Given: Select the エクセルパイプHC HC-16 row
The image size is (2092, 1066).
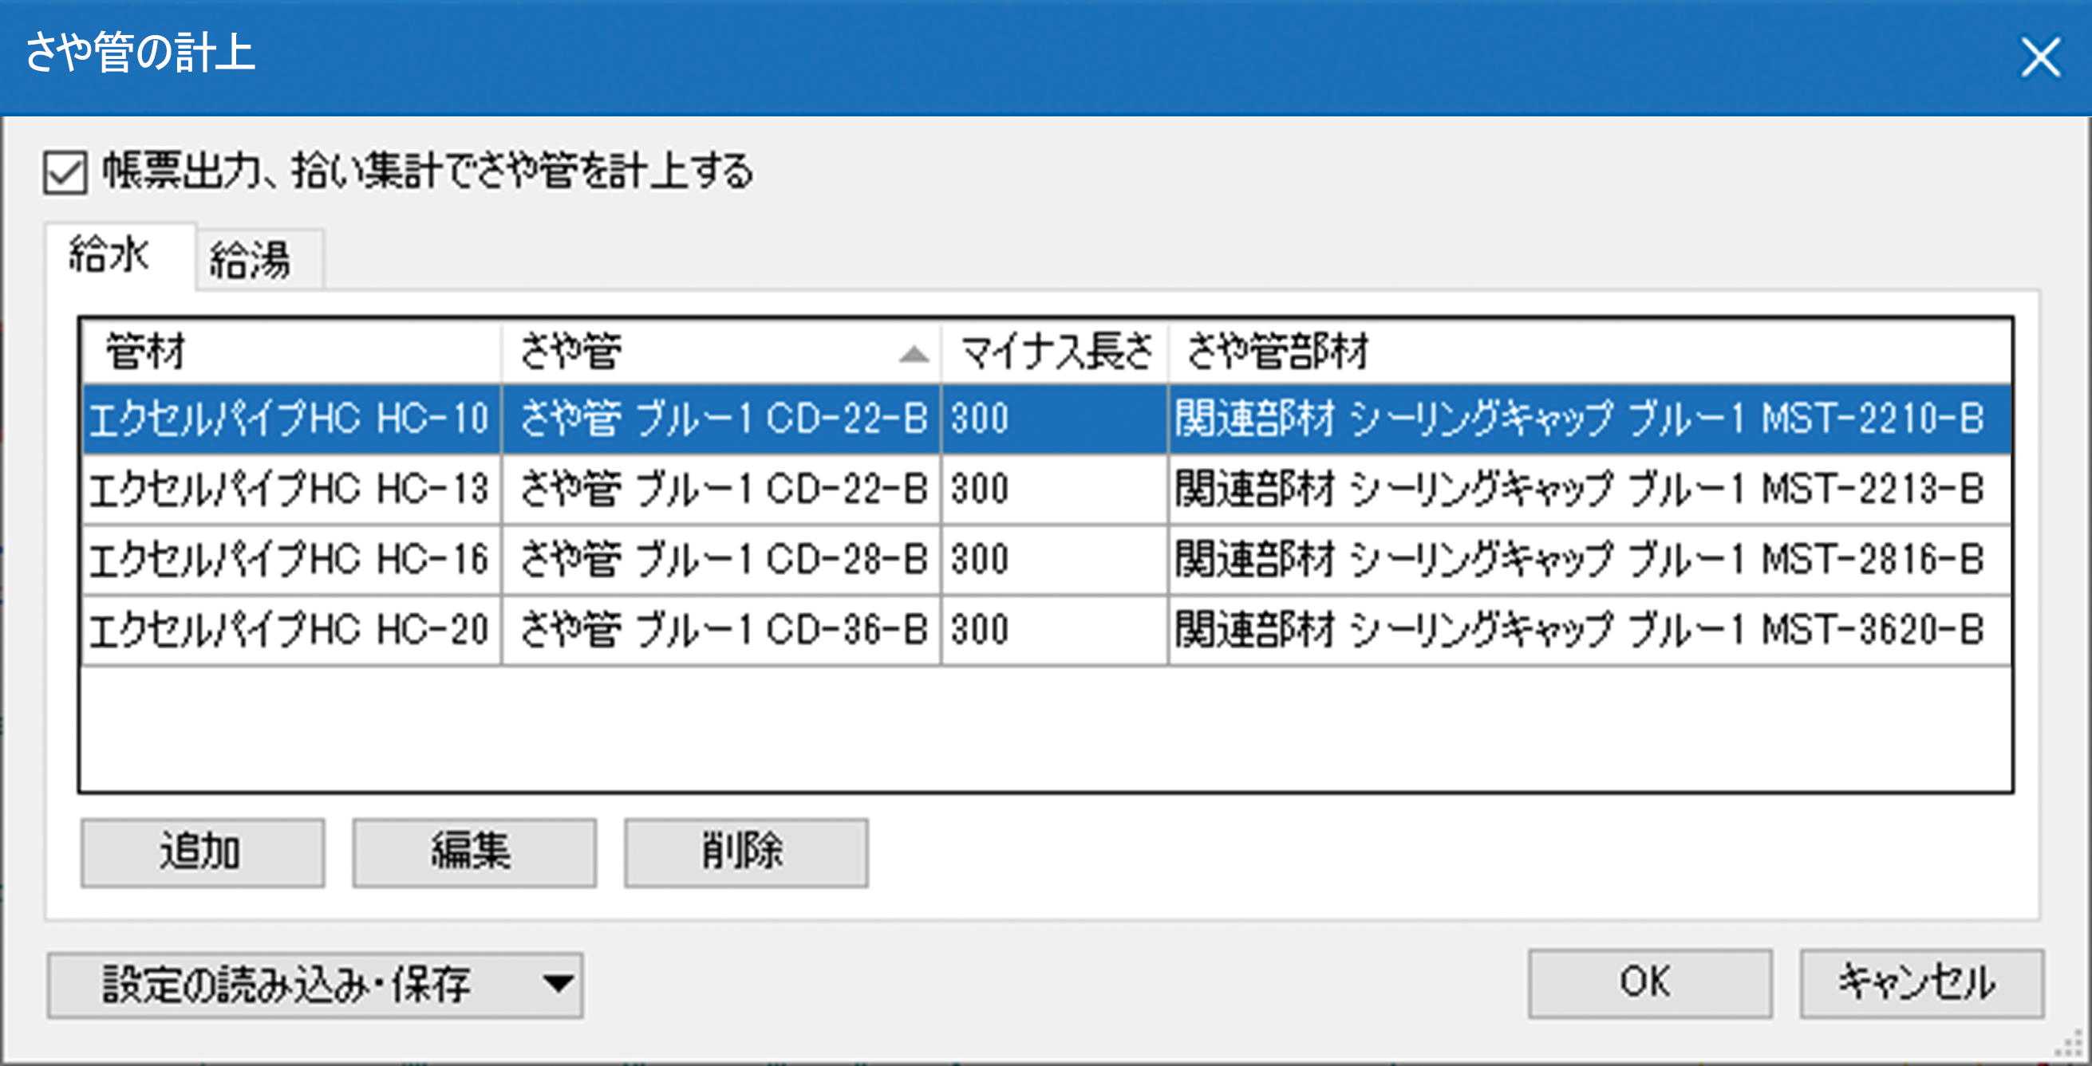Looking at the screenshot, I should pyautogui.click(x=288, y=559).
